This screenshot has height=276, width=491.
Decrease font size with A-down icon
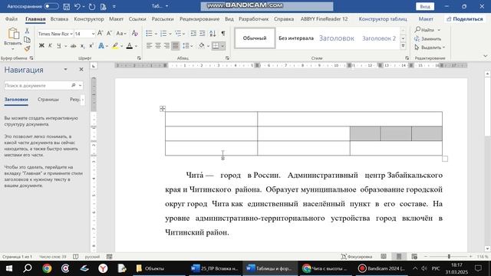[109, 33]
